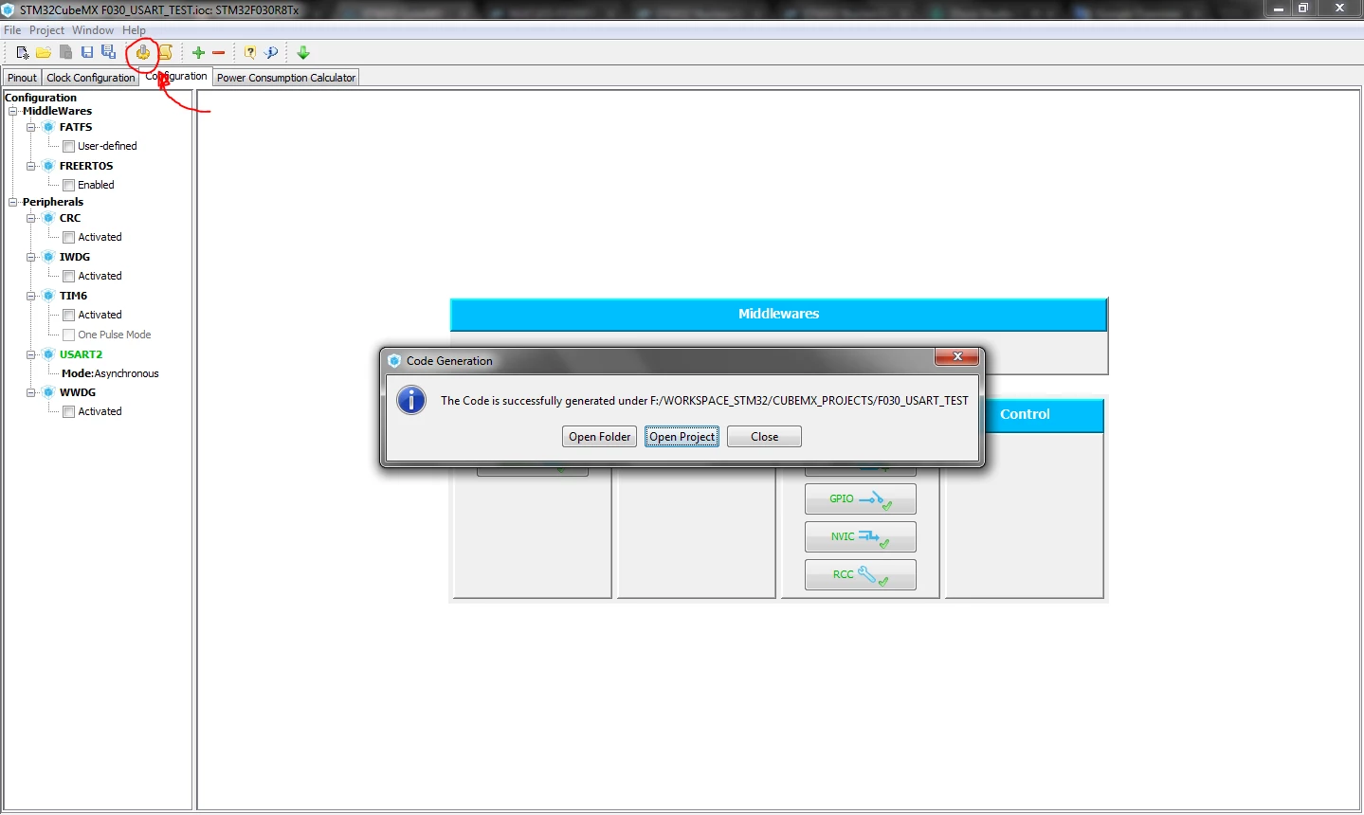This screenshot has width=1364, height=815.
Task: Click the Save Project floppy icon
Action: pyautogui.click(x=87, y=52)
